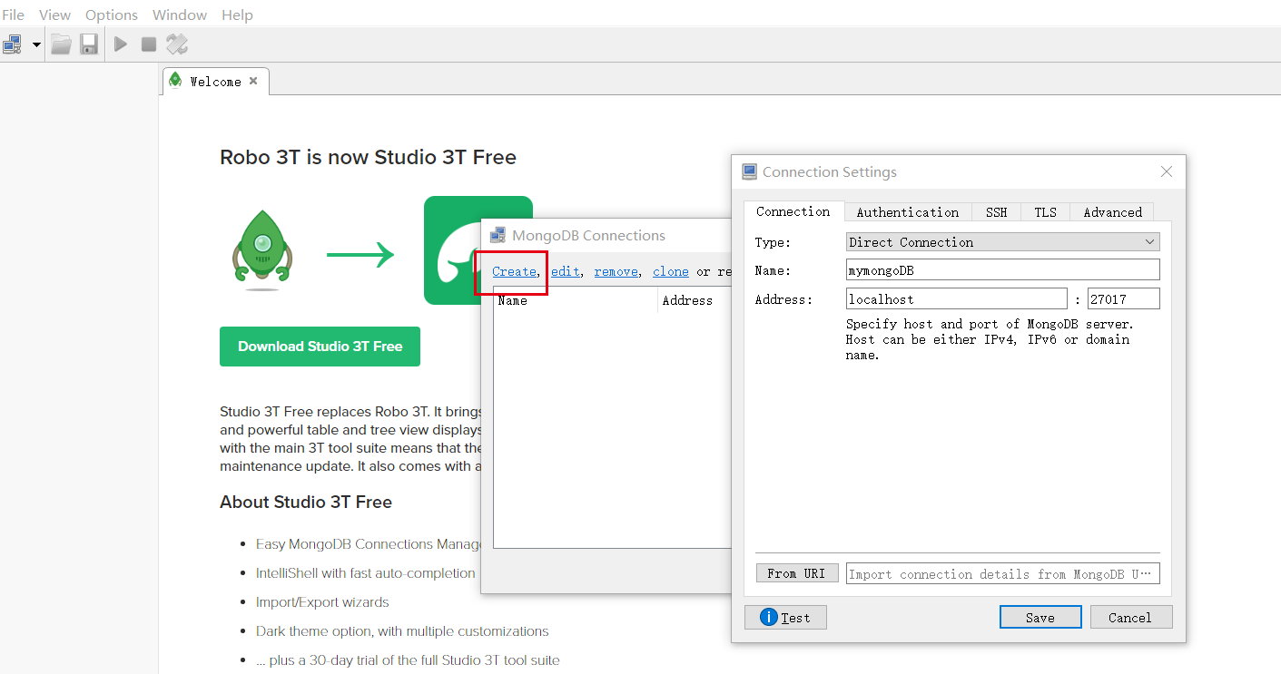Click the Create link in MongoDB Connections
The height and width of the screenshot is (674, 1281).
(514, 271)
